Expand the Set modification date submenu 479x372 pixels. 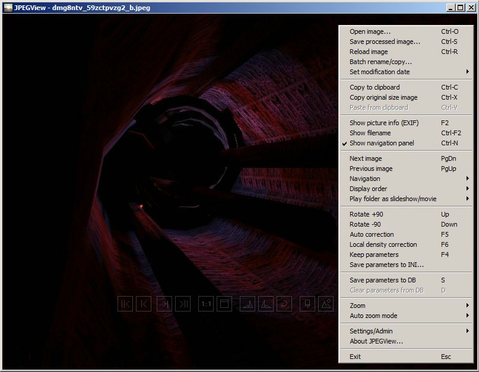pyautogui.click(x=380, y=72)
